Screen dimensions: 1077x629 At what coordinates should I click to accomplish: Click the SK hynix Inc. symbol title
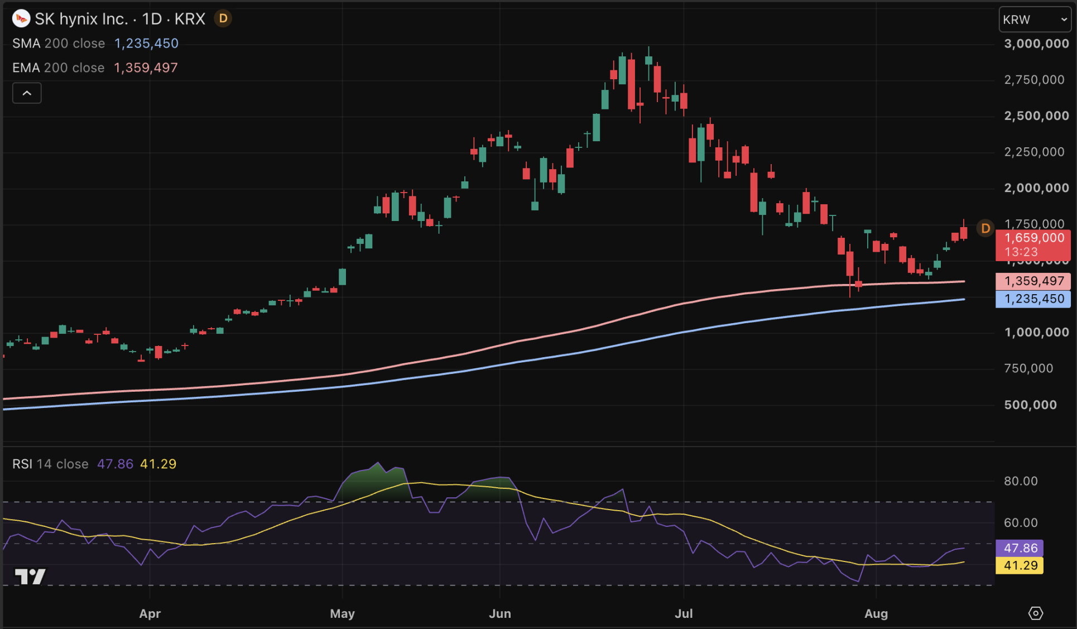(x=81, y=19)
